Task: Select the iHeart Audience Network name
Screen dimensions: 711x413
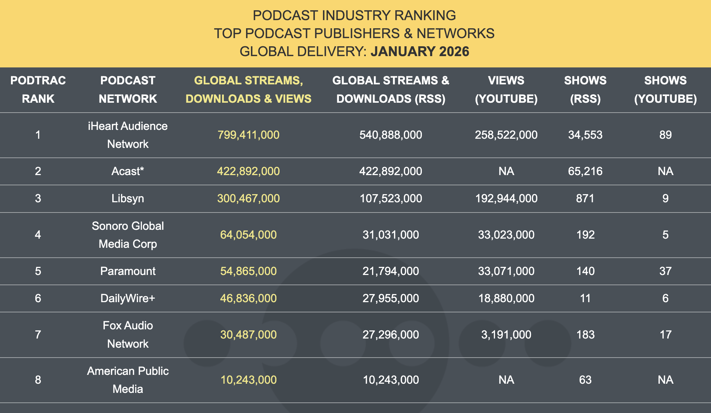Action: coord(128,135)
